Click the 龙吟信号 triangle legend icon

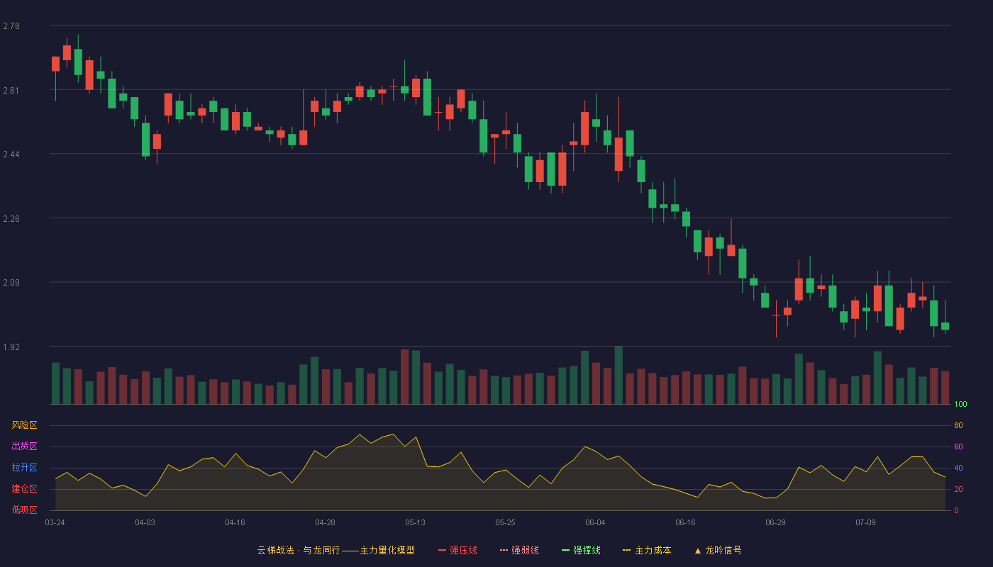point(697,551)
